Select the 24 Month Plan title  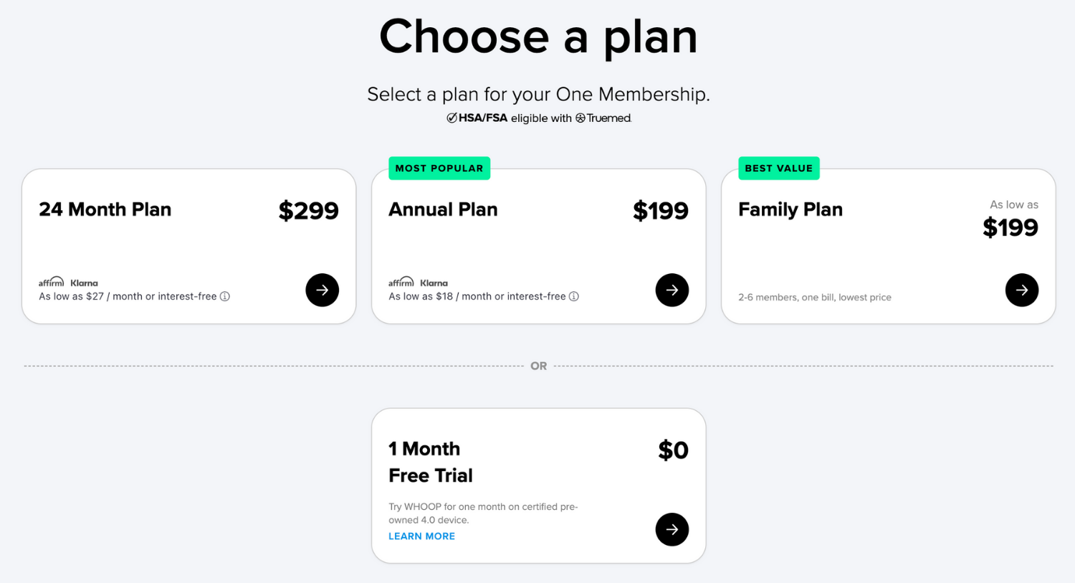coord(105,209)
